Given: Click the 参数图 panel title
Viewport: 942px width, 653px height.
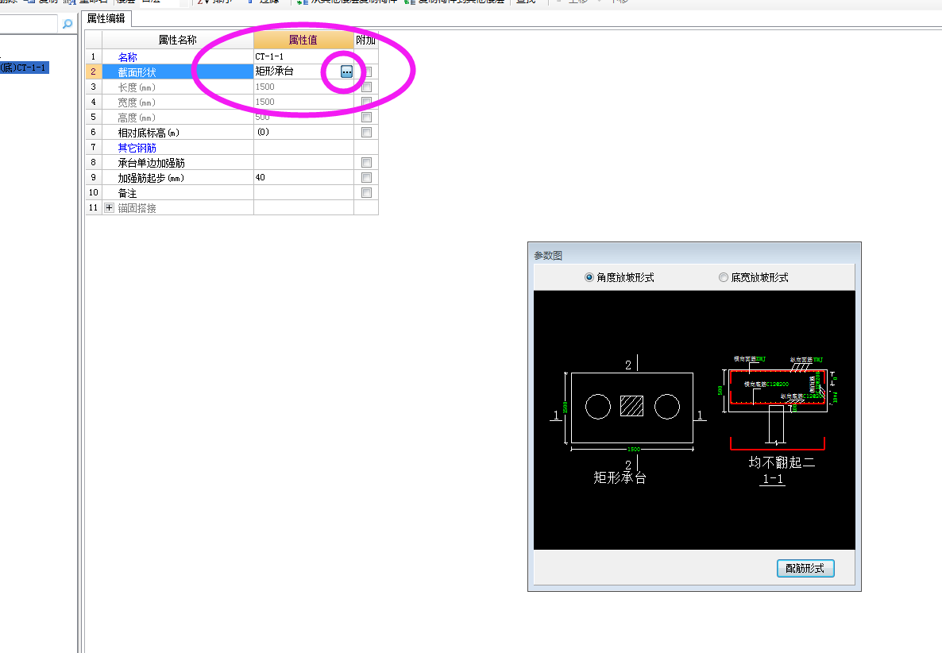Looking at the screenshot, I should 548,255.
